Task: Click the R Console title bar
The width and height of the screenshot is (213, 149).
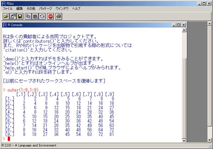Action: pyautogui.click(x=94, y=25)
